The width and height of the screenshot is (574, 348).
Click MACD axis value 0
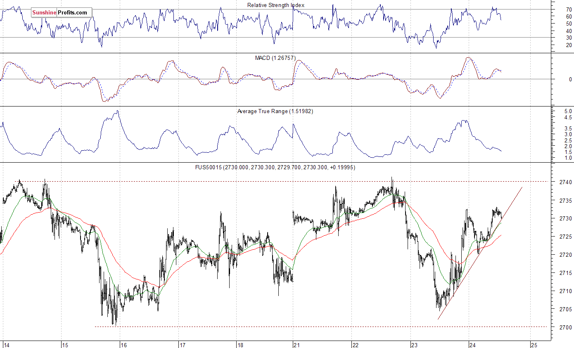[570, 79]
